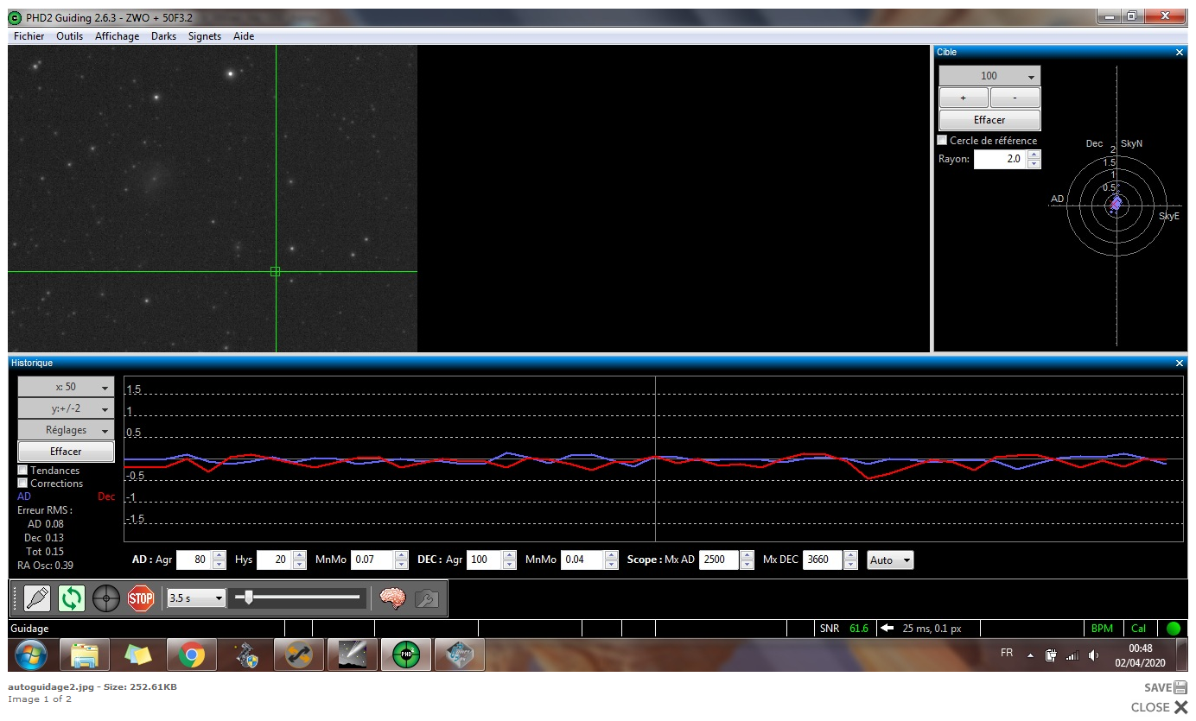
Task: Open the Auto mode dropdown
Action: pyautogui.click(x=890, y=560)
